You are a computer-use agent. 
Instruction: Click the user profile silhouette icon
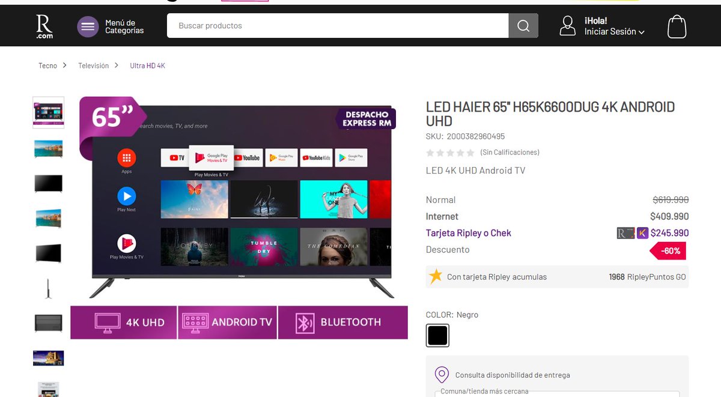click(x=567, y=26)
